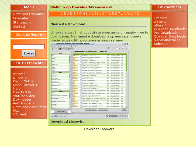Select letter K in the alphabet bar
This screenshot has height=147, width=196.
tap(90, 14)
